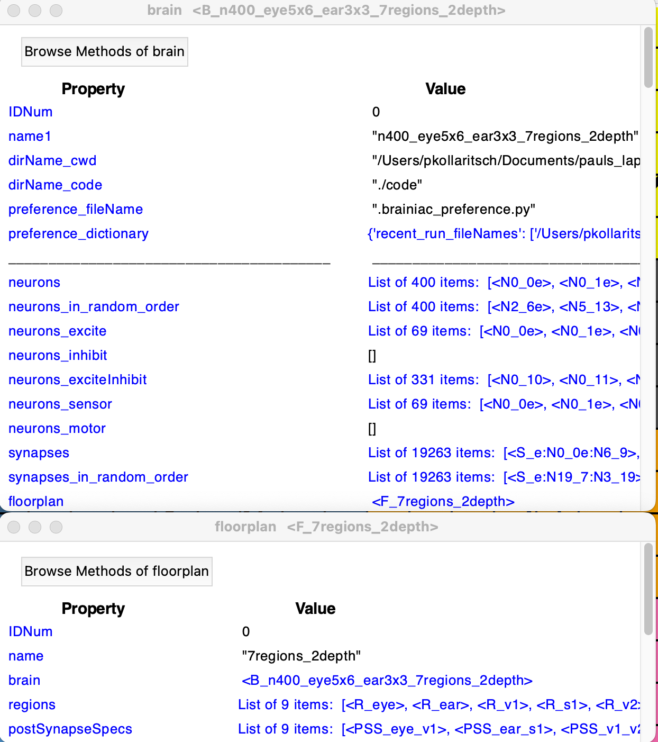Open the B_n400_eye5x6_ear3x3 brain value link
The height and width of the screenshot is (742, 658).
click(387, 680)
